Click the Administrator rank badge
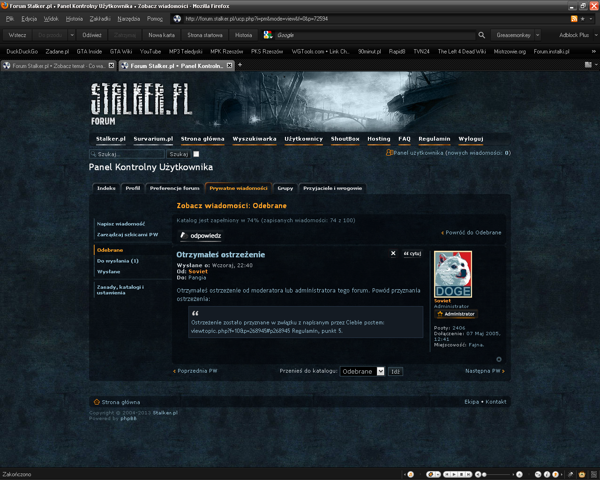This screenshot has height=480, width=600. coord(456,314)
